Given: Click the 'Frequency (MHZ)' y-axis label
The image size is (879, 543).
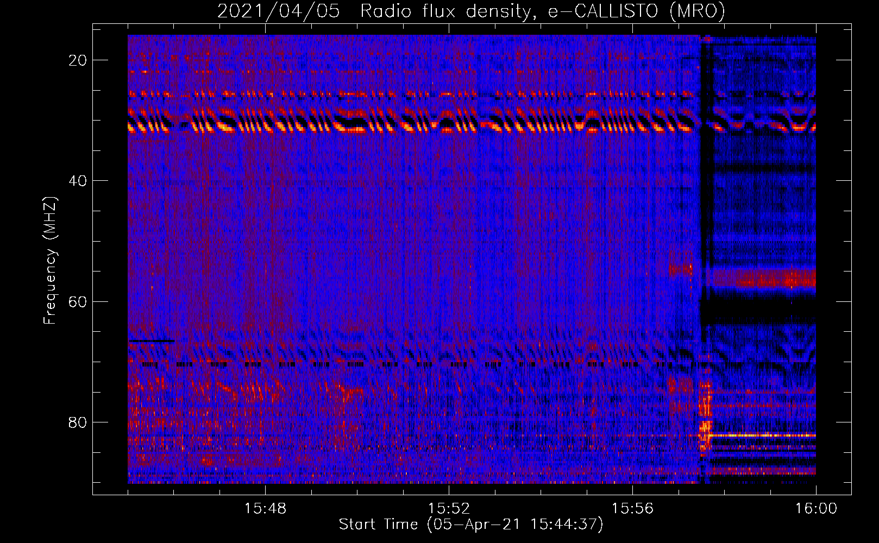Looking at the screenshot, I should 50,261.
